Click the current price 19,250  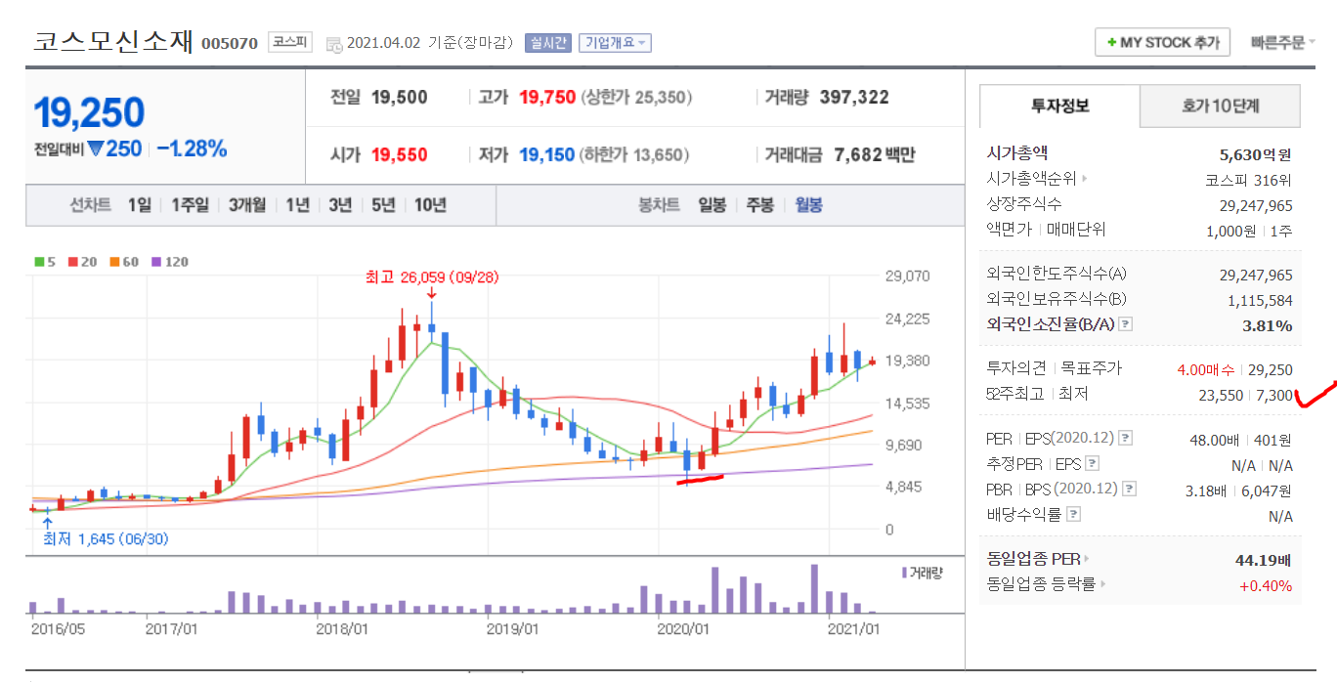pos(89,113)
